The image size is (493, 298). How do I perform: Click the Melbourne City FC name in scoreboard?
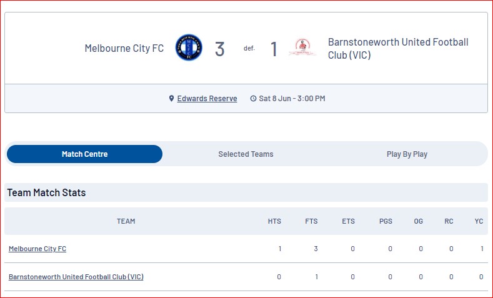coord(124,48)
